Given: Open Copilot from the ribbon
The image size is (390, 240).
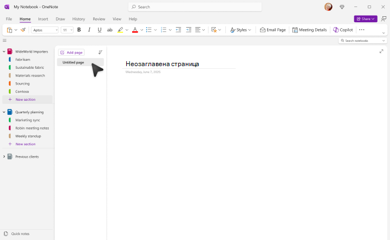Looking at the screenshot, I should [x=343, y=30].
